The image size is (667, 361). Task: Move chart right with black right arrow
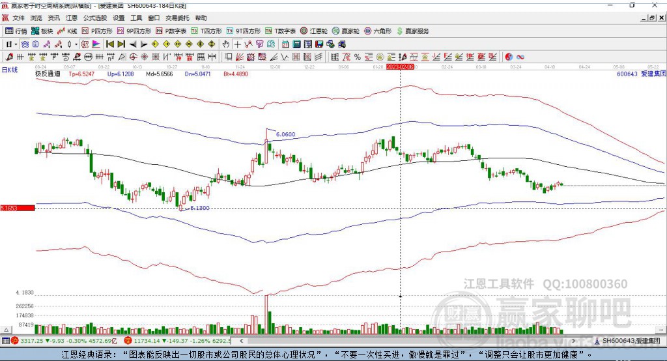click(x=144, y=44)
